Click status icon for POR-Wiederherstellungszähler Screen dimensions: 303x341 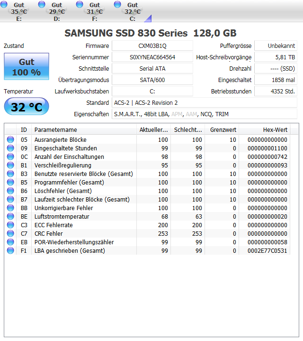pos(10,242)
